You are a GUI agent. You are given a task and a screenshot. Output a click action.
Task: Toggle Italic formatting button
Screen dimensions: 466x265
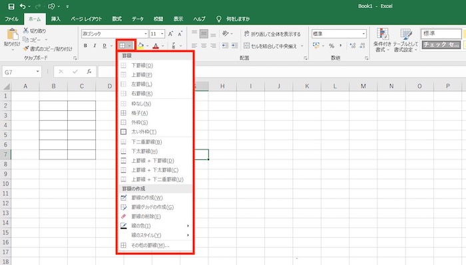pos(95,46)
